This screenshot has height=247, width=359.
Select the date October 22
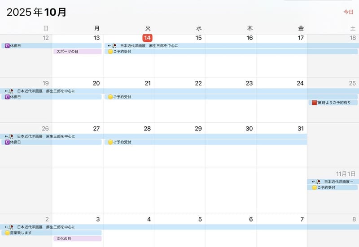pyautogui.click(x=198, y=83)
